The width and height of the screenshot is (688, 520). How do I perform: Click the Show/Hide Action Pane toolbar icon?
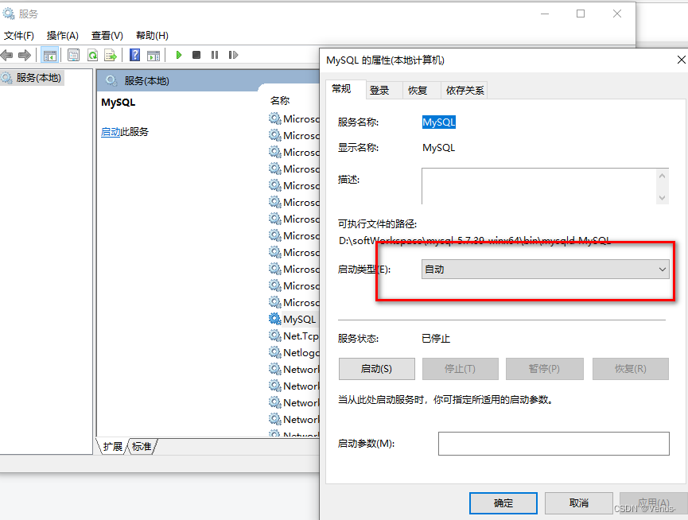pos(154,55)
